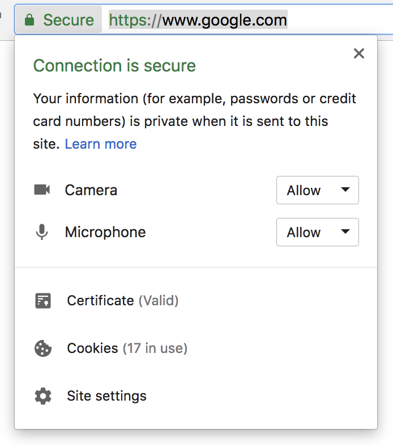Click the camera icon
The width and height of the screenshot is (393, 446).
pos(42,190)
